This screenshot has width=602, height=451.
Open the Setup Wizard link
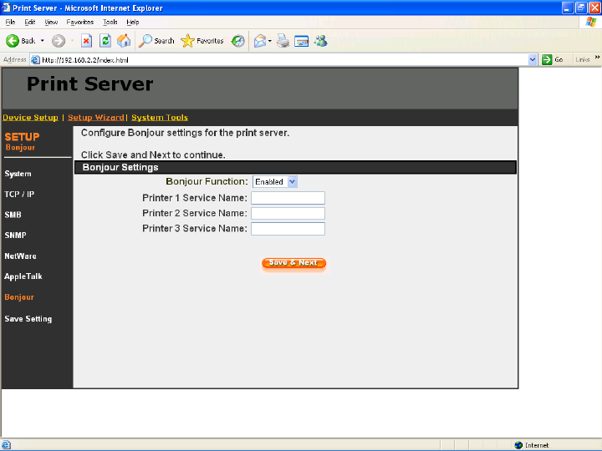pos(96,118)
